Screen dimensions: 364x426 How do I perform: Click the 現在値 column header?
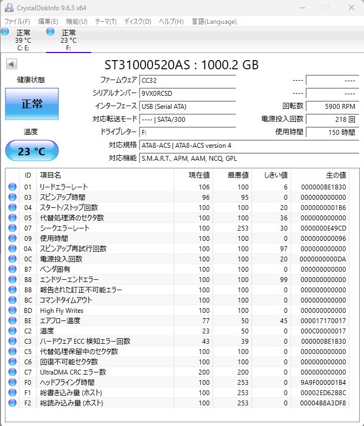point(193,175)
